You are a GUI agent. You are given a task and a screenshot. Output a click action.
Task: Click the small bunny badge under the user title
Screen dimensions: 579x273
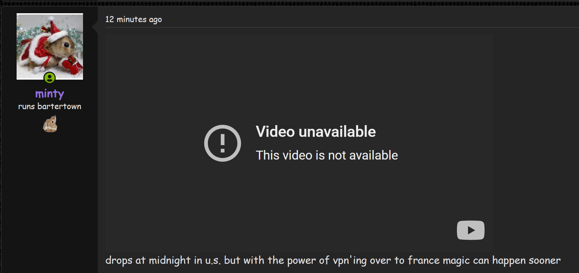coord(50,124)
